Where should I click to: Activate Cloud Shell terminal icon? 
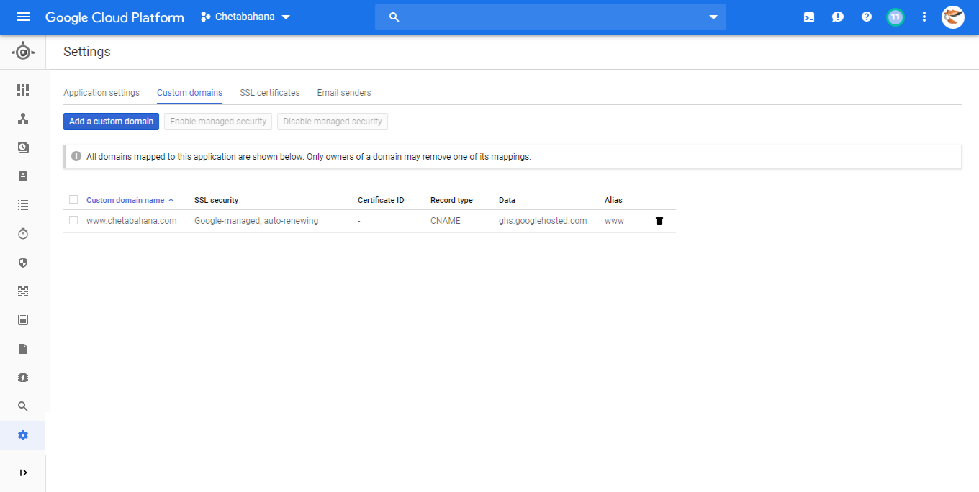(x=809, y=17)
